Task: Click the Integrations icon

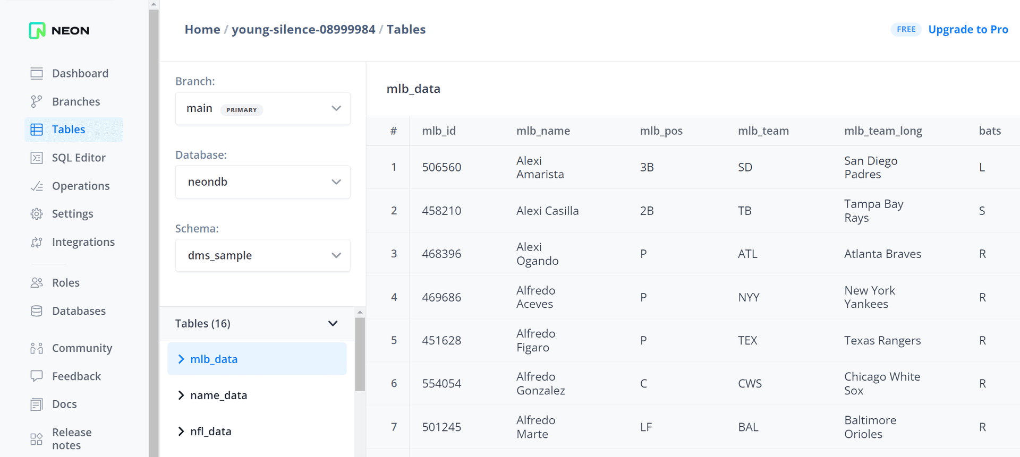Action: [37, 242]
